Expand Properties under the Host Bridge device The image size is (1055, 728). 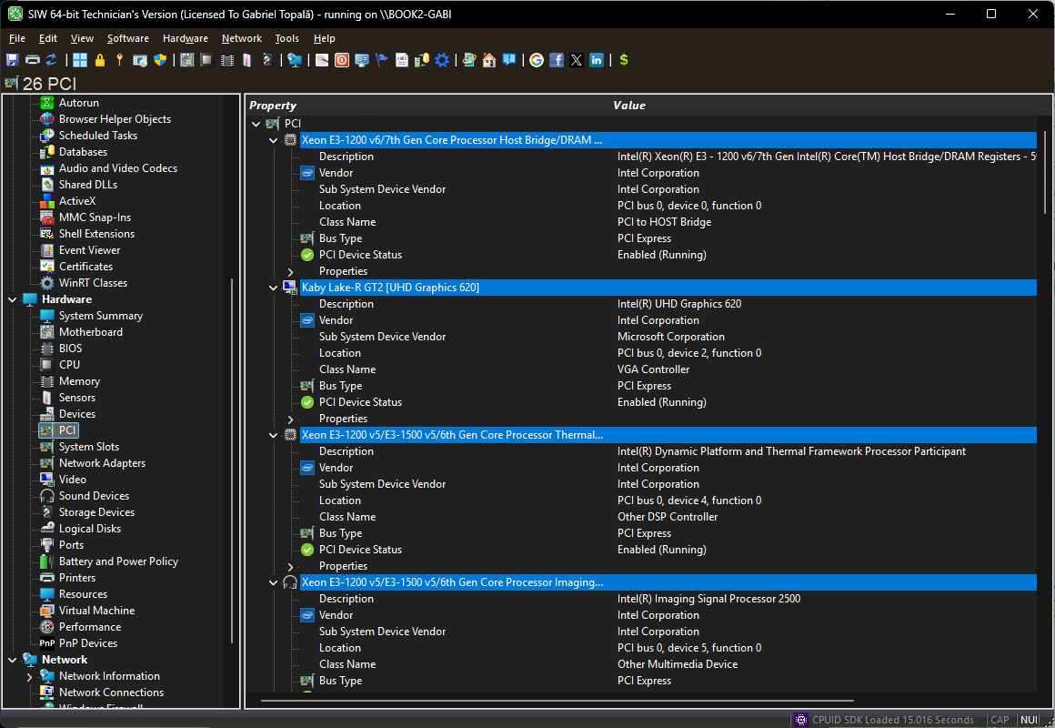click(291, 272)
